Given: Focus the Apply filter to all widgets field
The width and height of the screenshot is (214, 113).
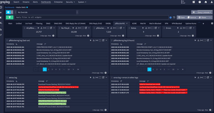Looking at the screenshot, I should 92,17.
